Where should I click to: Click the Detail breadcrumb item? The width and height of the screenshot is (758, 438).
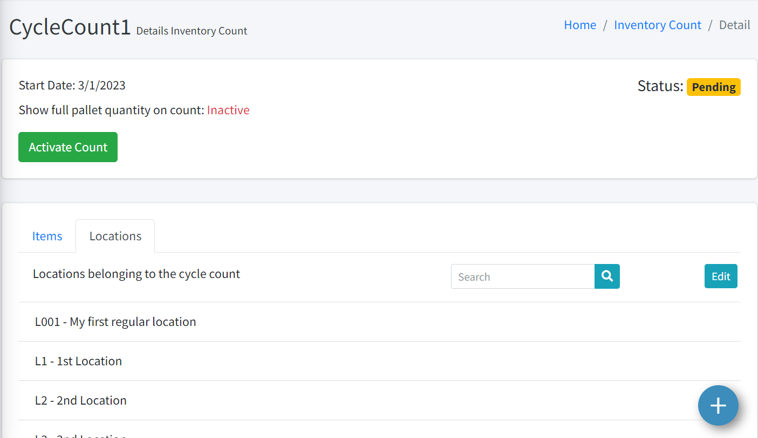734,25
